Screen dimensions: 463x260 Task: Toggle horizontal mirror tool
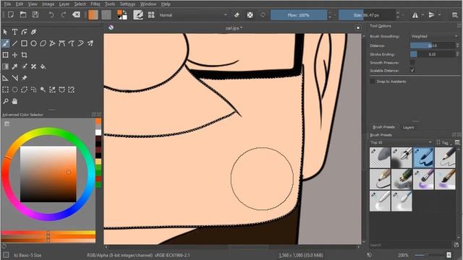tap(415, 14)
